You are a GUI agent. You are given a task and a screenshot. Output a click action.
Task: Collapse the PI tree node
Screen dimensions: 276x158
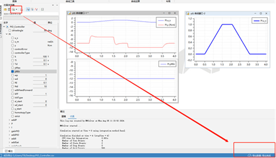pos(7,34)
